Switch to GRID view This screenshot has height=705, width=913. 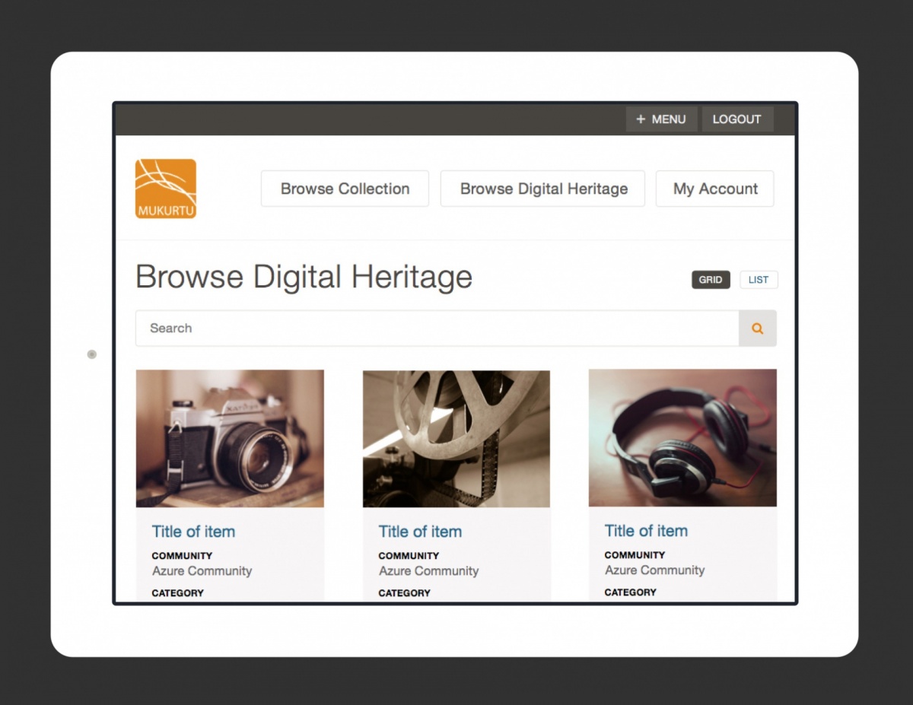tap(711, 280)
